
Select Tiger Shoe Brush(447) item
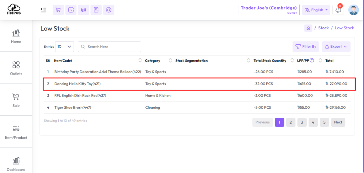(73, 108)
